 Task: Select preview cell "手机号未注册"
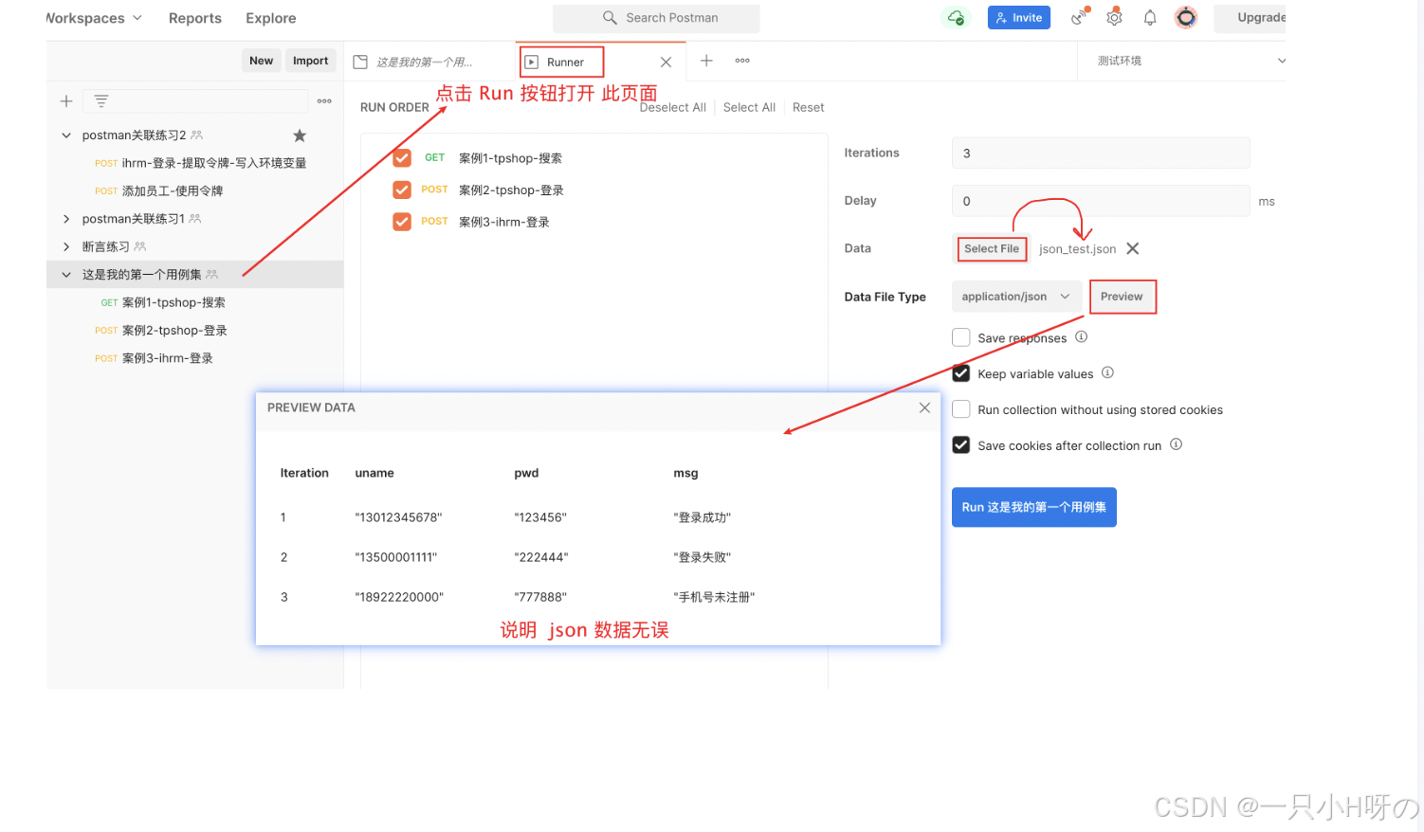714,597
